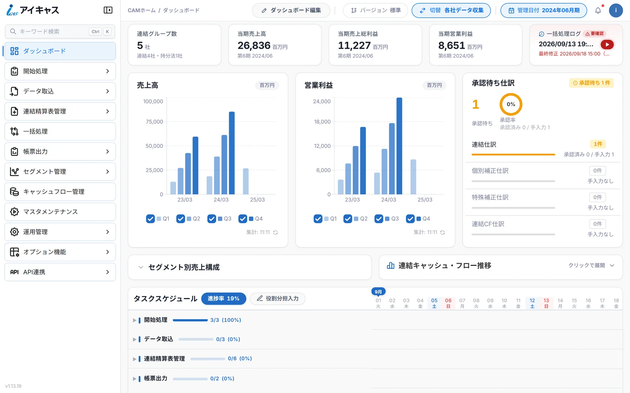Screen dimensions: 630x393
Task: Open the マスタメンテナンス menu item
Action: [x=60, y=212]
